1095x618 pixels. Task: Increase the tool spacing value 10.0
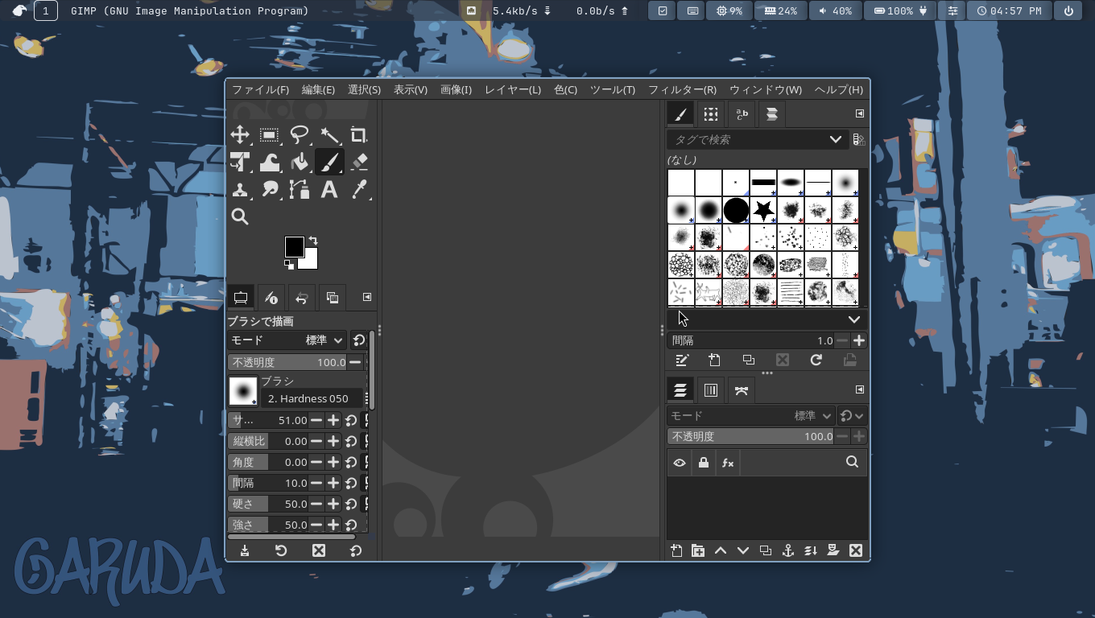333,483
